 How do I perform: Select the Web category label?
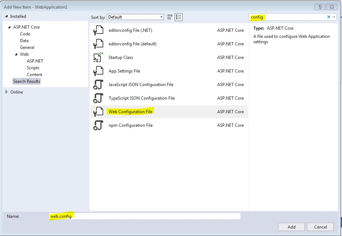pyautogui.click(x=24, y=54)
